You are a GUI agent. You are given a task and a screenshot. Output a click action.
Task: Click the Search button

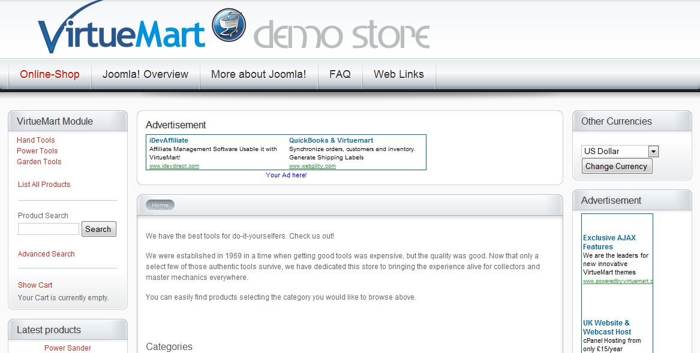pos(98,229)
